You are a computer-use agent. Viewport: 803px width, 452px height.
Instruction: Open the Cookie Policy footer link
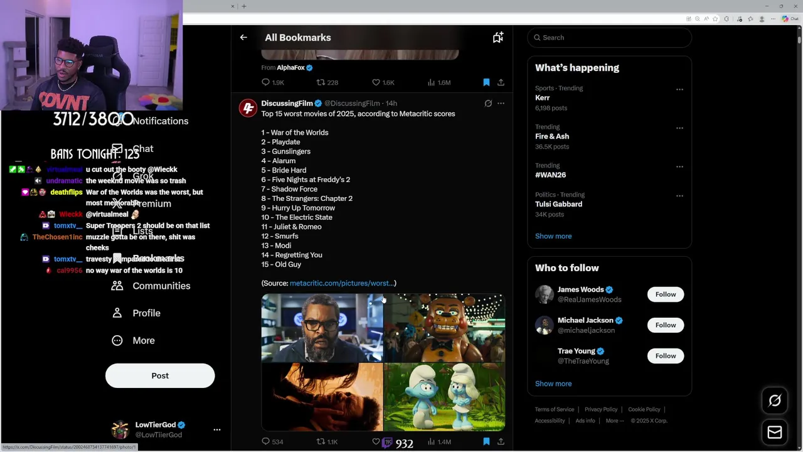(x=644, y=409)
